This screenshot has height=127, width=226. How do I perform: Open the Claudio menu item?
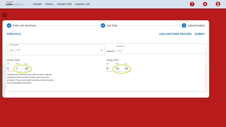[37, 4]
